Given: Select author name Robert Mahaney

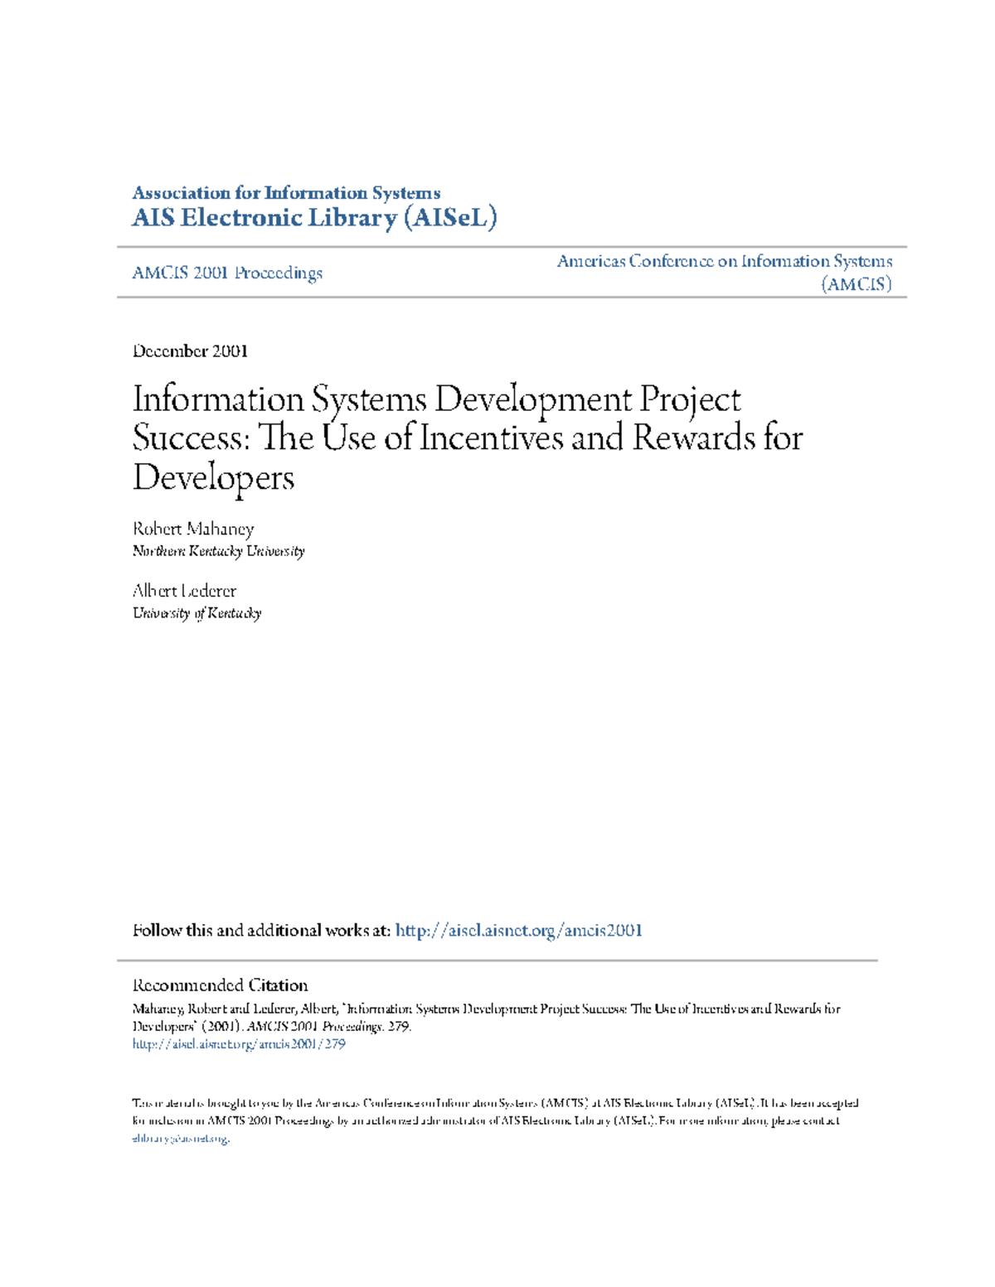Looking at the screenshot, I should coord(193,529).
